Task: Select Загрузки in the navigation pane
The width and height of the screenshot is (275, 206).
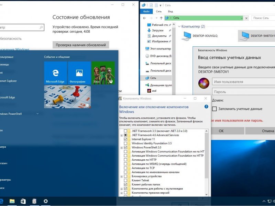Action: click(x=159, y=30)
